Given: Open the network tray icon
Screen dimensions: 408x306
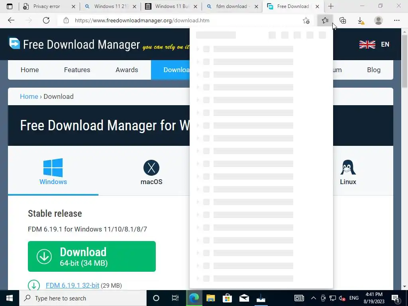Looking at the screenshot, I should point(333,298).
